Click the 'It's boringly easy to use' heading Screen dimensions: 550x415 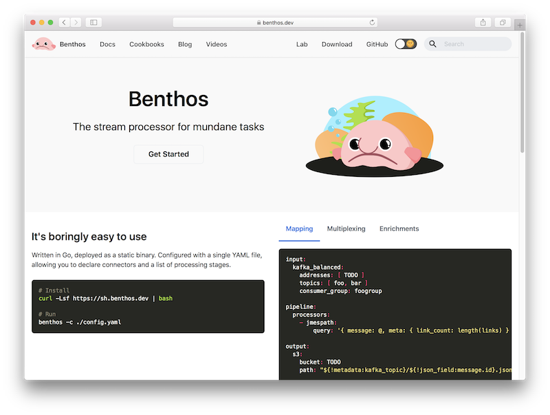(89, 237)
